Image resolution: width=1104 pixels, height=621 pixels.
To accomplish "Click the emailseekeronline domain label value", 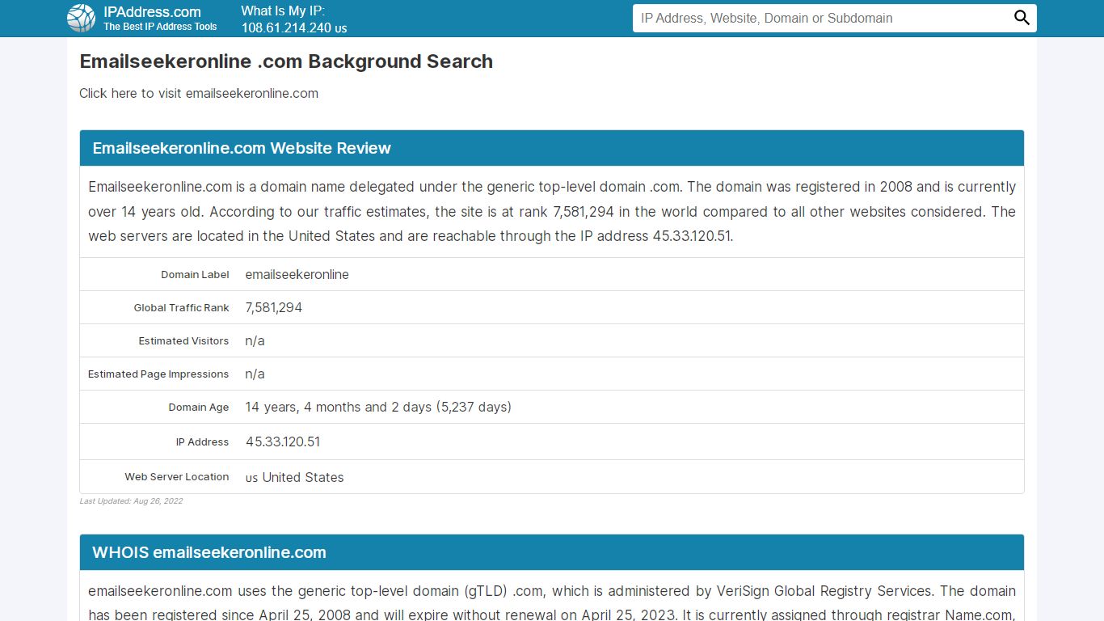I will click(x=297, y=274).
